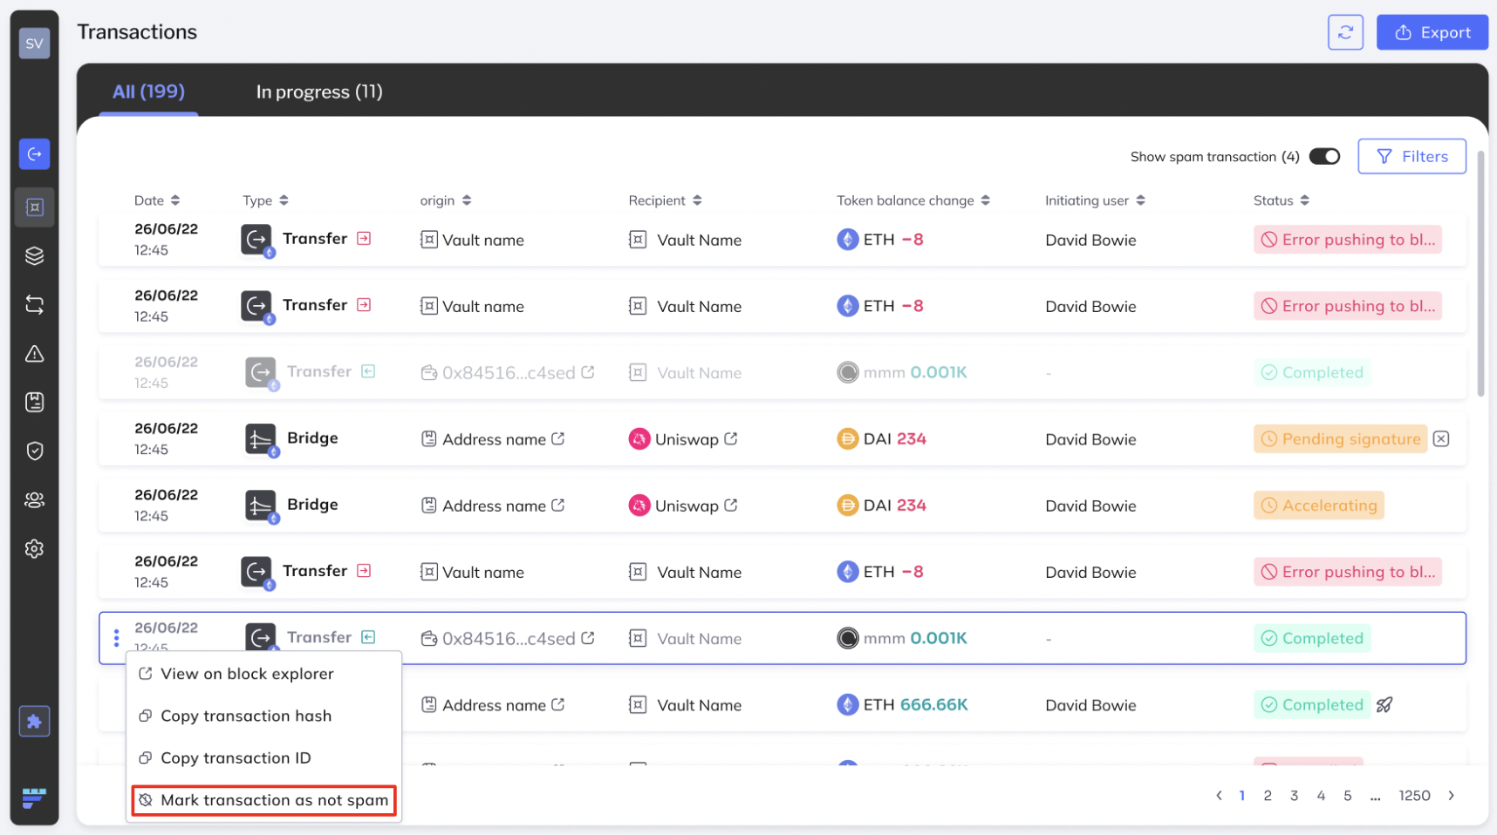Open the vaults icon in sidebar
The width and height of the screenshot is (1497, 835).
click(34, 207)
